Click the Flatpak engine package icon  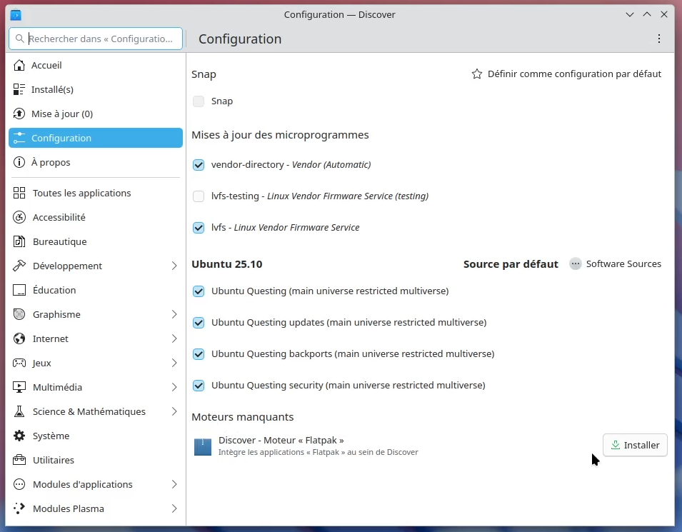203,446
